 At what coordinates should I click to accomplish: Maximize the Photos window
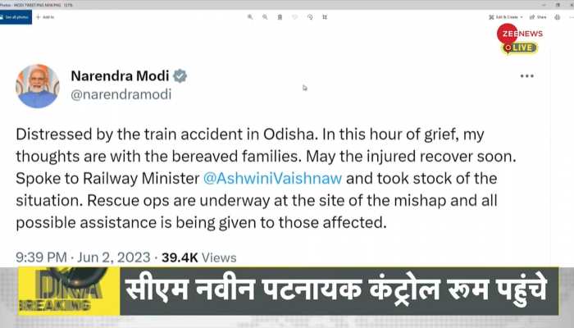tap(558, 5)
